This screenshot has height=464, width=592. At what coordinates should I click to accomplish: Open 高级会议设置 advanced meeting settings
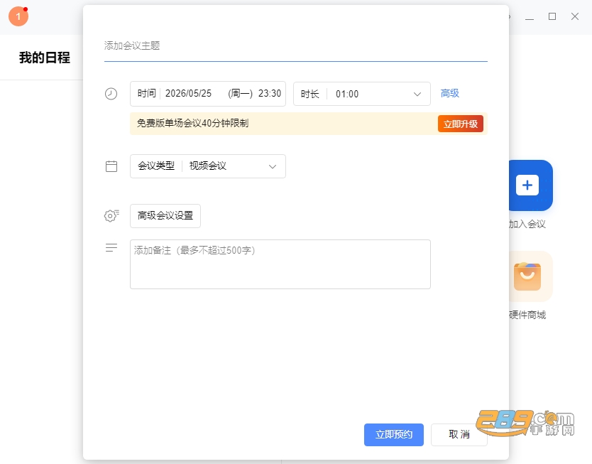coord(165,216)
